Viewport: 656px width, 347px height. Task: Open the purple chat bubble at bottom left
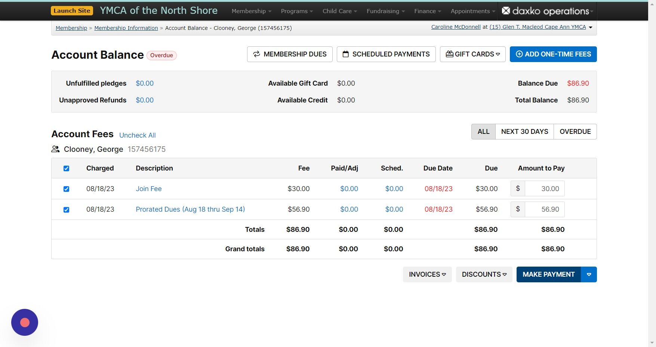coord(25,322)
